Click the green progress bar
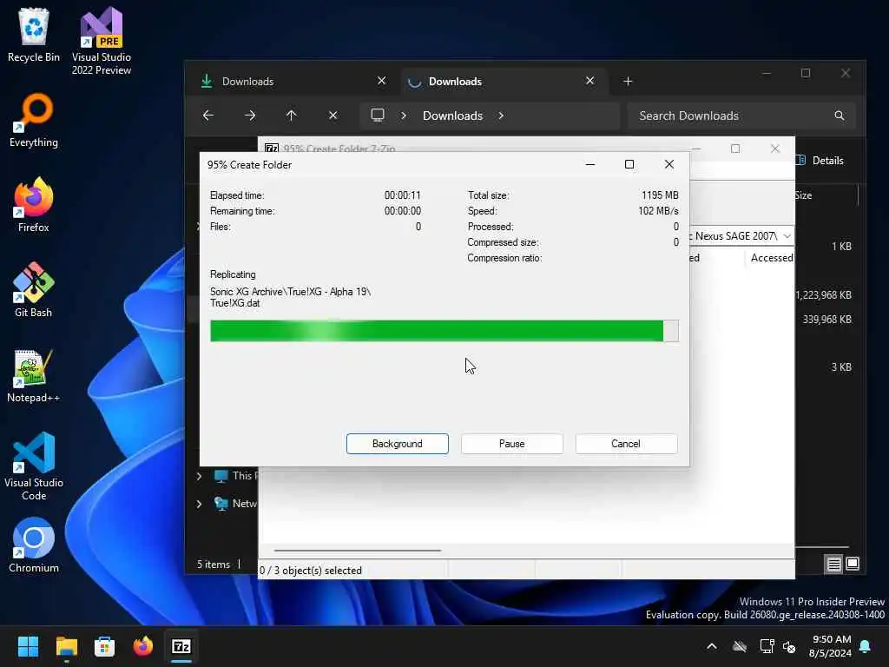 [444, 331]
